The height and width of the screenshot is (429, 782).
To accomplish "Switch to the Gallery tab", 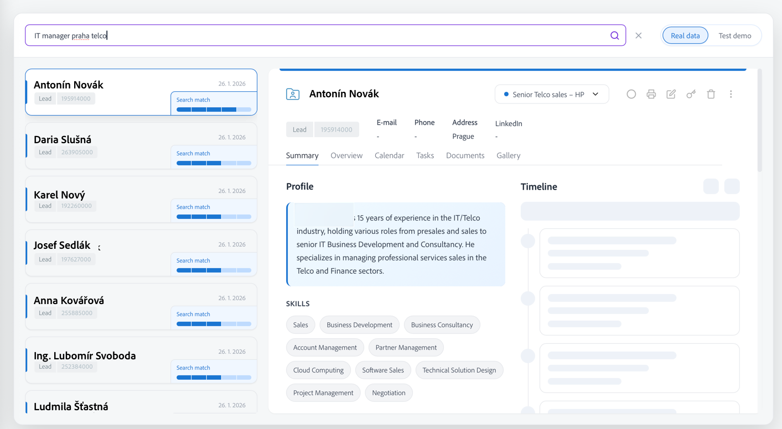I will [508, 155].
